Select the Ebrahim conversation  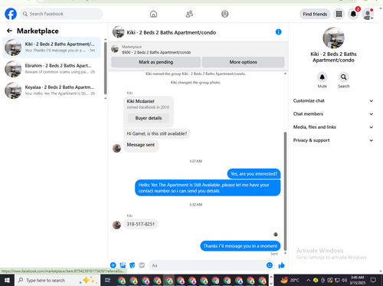tap(52, 69)
